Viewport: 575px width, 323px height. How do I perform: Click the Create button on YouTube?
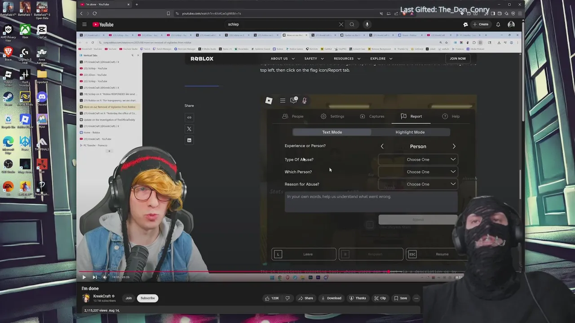[480, 24]
